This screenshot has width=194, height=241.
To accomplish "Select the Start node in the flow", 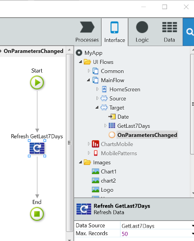I will (37, 83).
